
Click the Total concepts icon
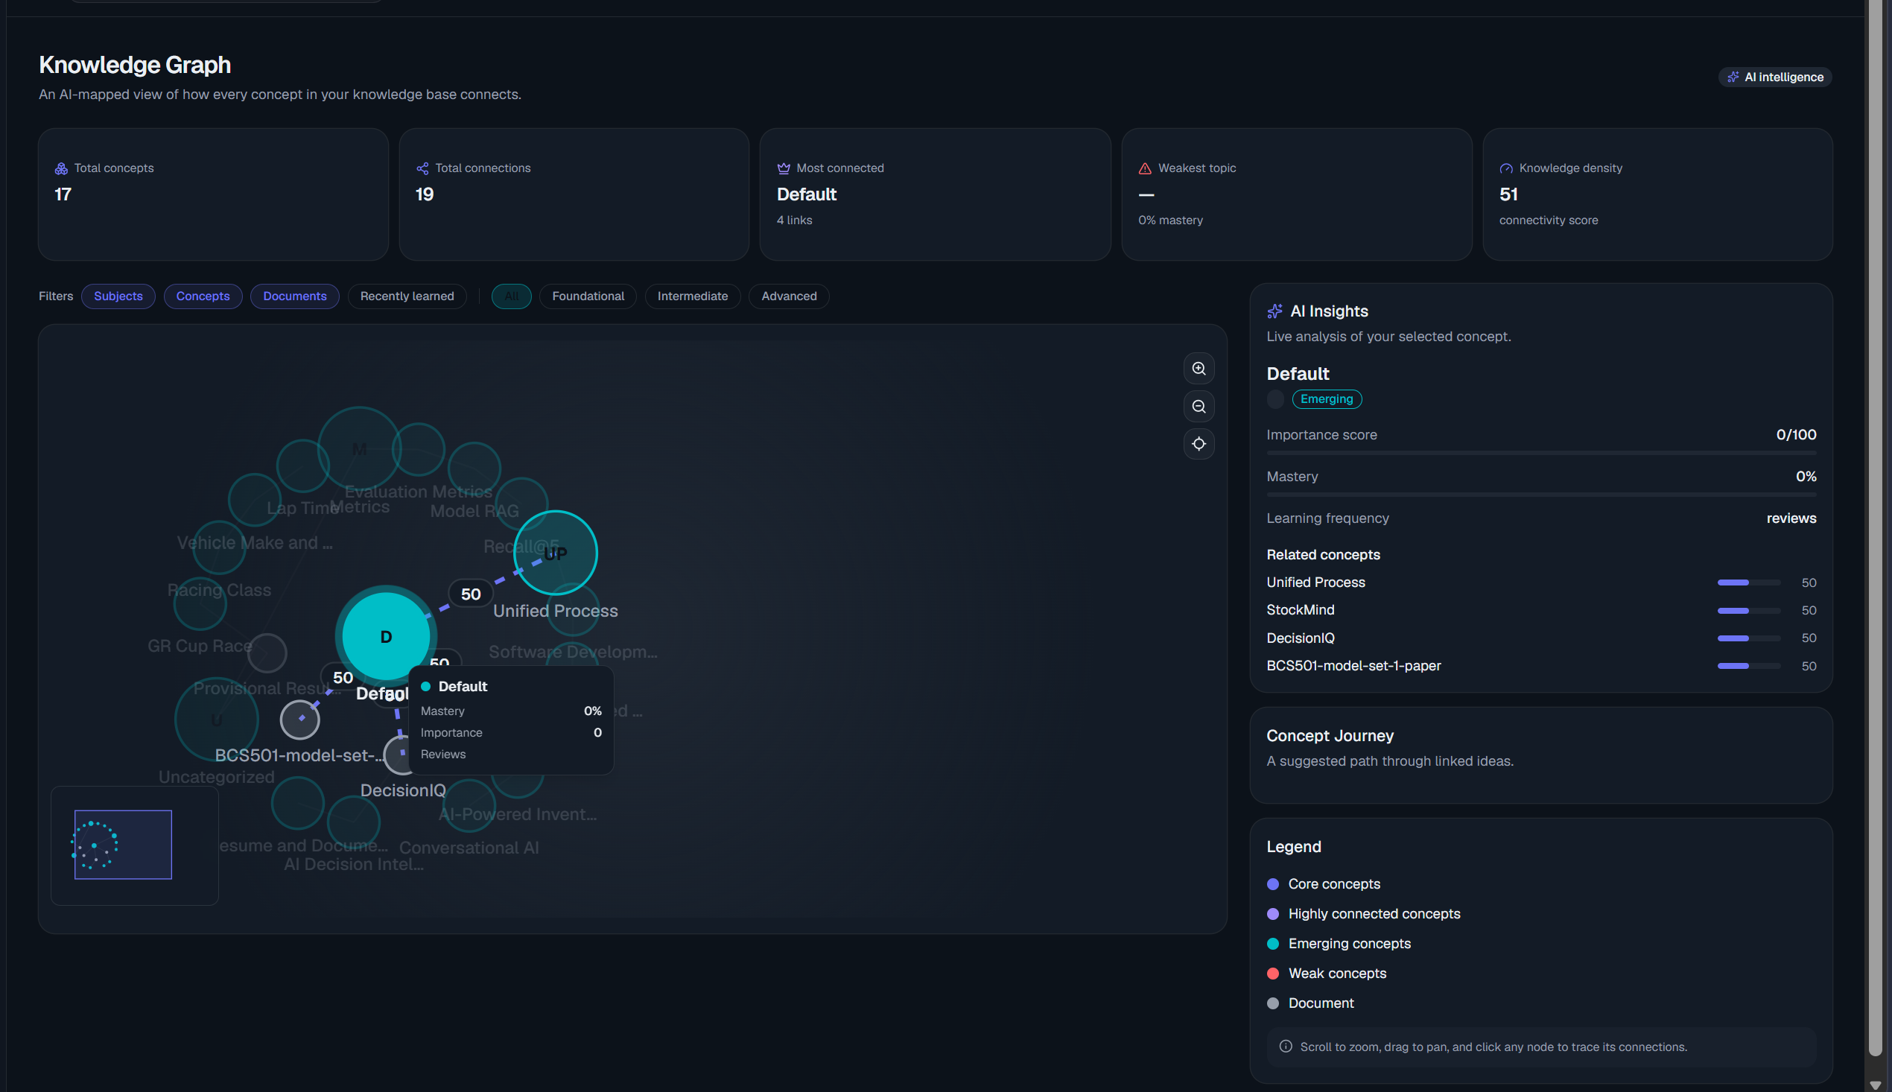[x=62, y=169]
